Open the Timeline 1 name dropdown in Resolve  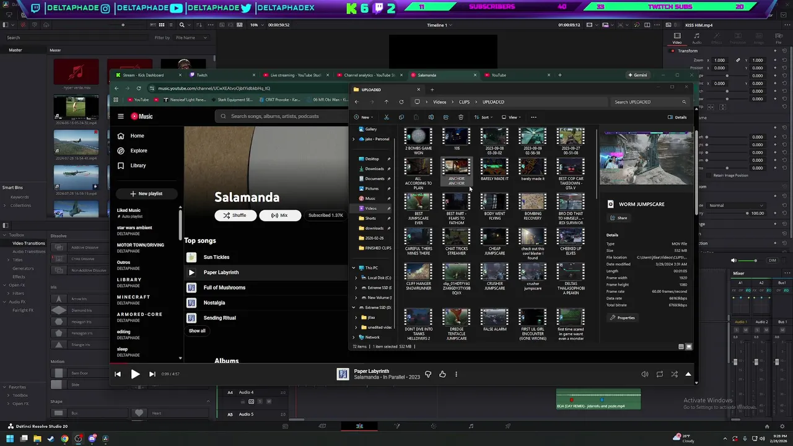click(440, 25)
